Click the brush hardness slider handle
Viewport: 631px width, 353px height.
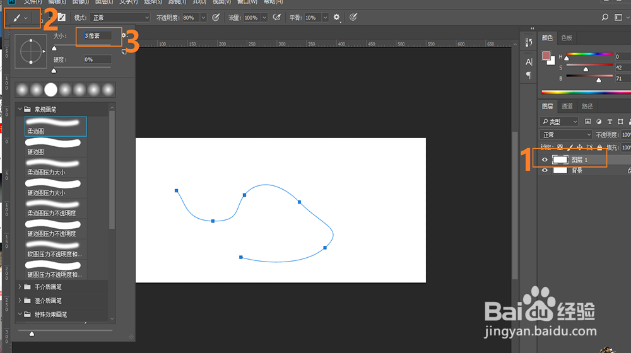[54, 71]
